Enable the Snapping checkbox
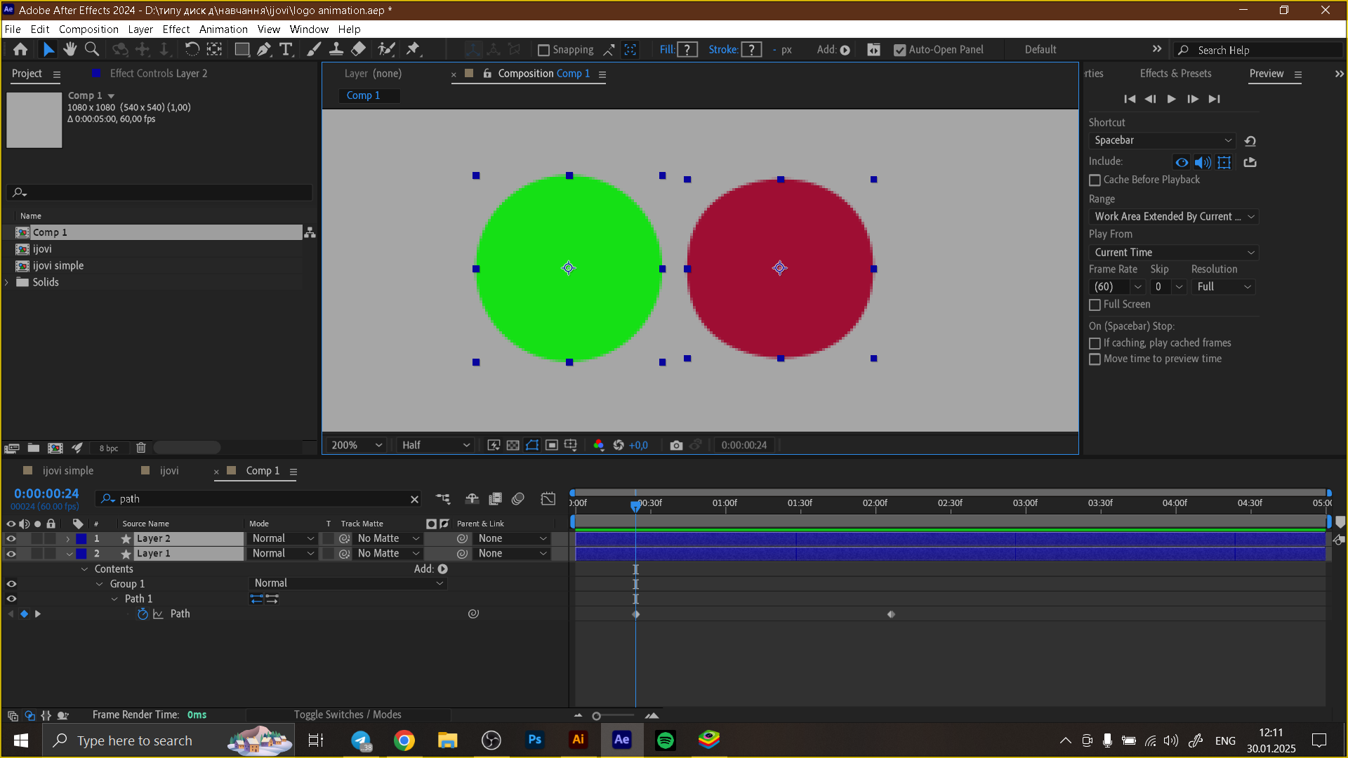This screenshot has width=1348, height=758. point(543,50)
